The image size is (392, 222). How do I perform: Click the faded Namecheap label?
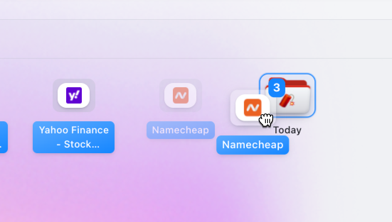tap(180, 130)
